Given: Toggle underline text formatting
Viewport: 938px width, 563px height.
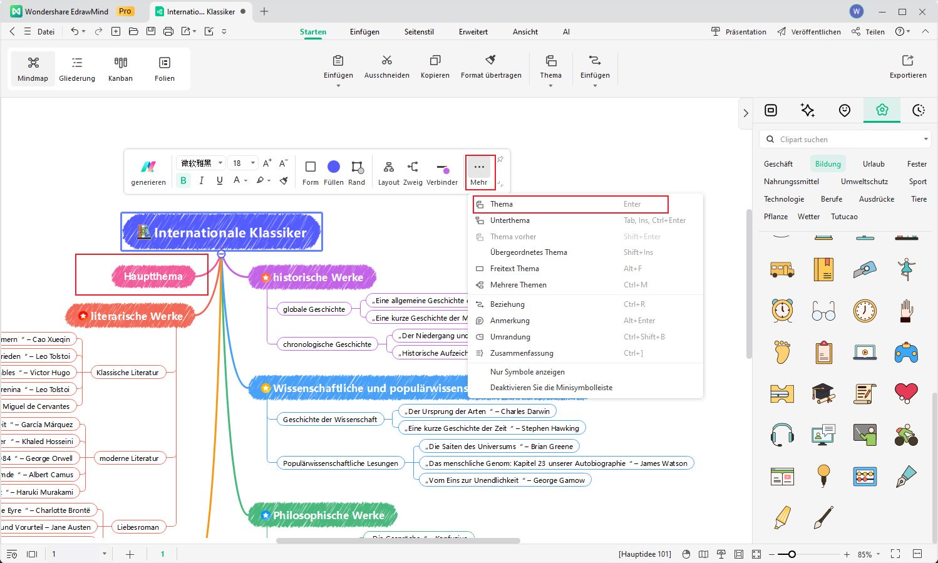Looking at the screenshot, I should [x=220, y=180].
